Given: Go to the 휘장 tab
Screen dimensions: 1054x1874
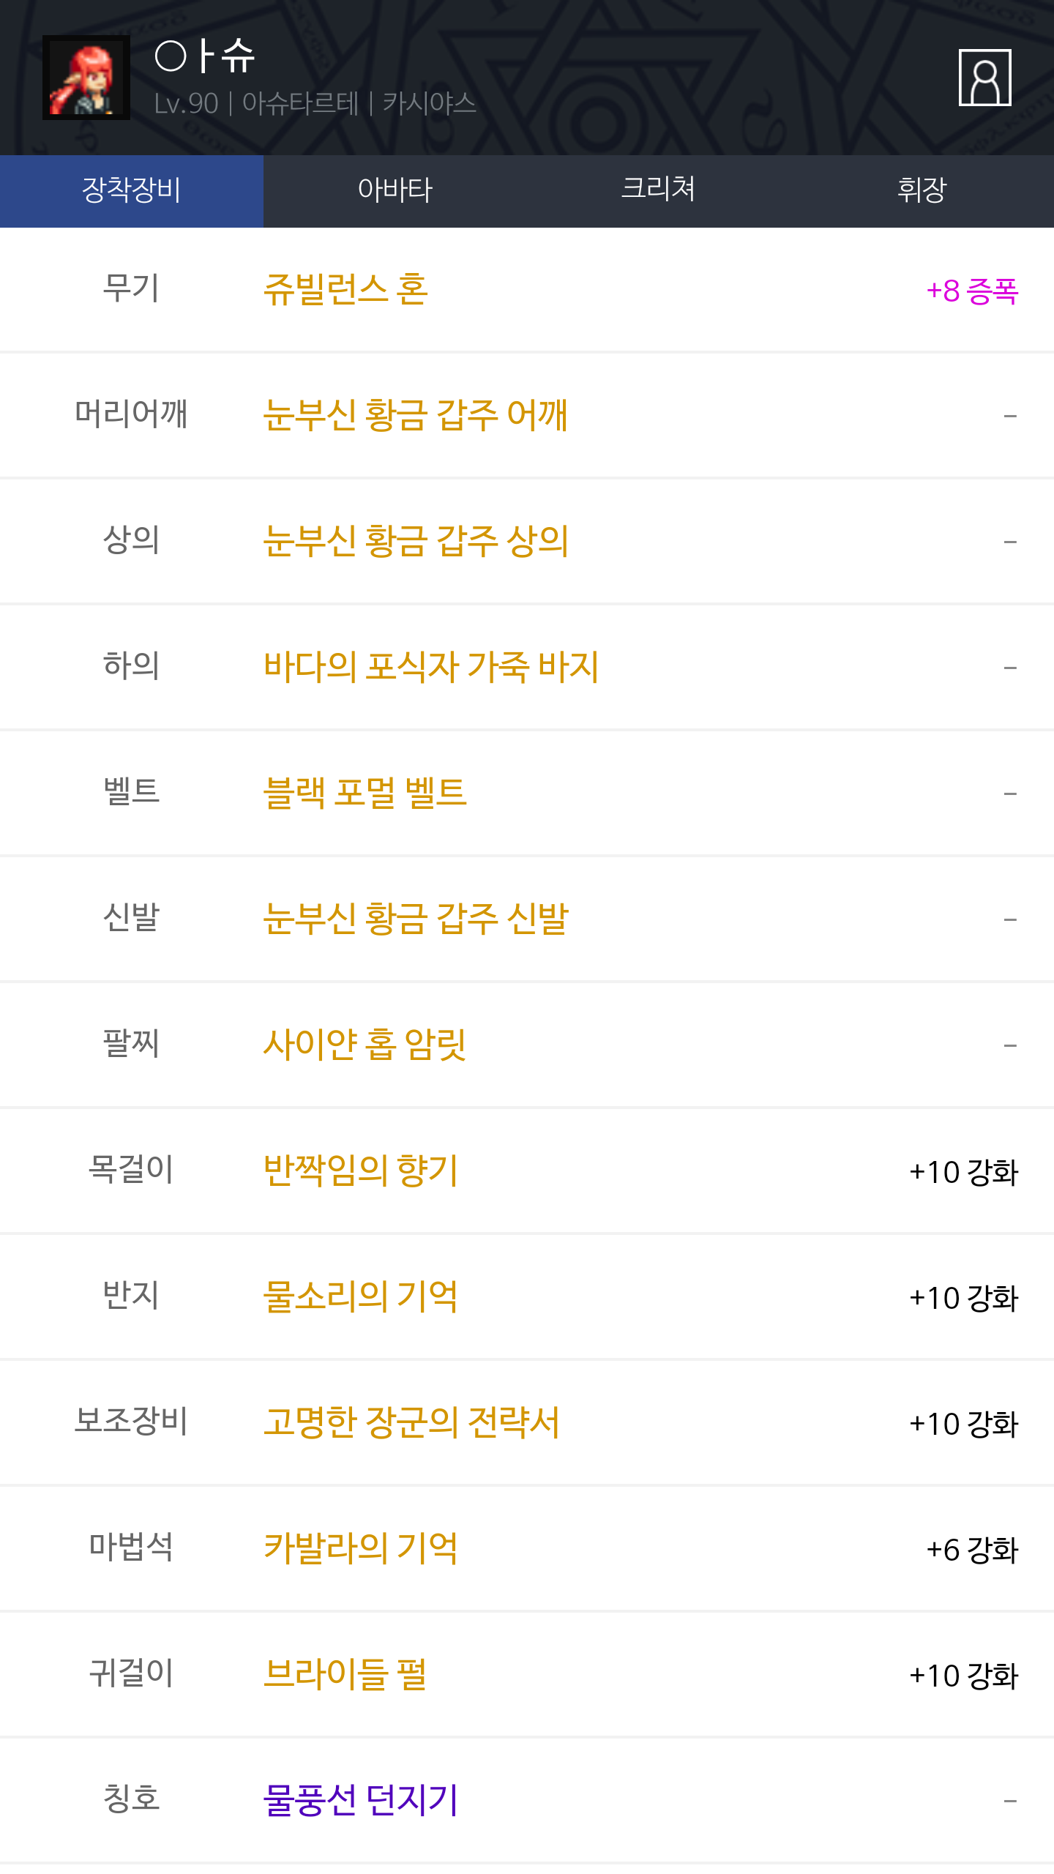Looking at the screenshot, I should click(x=922, y=190).
